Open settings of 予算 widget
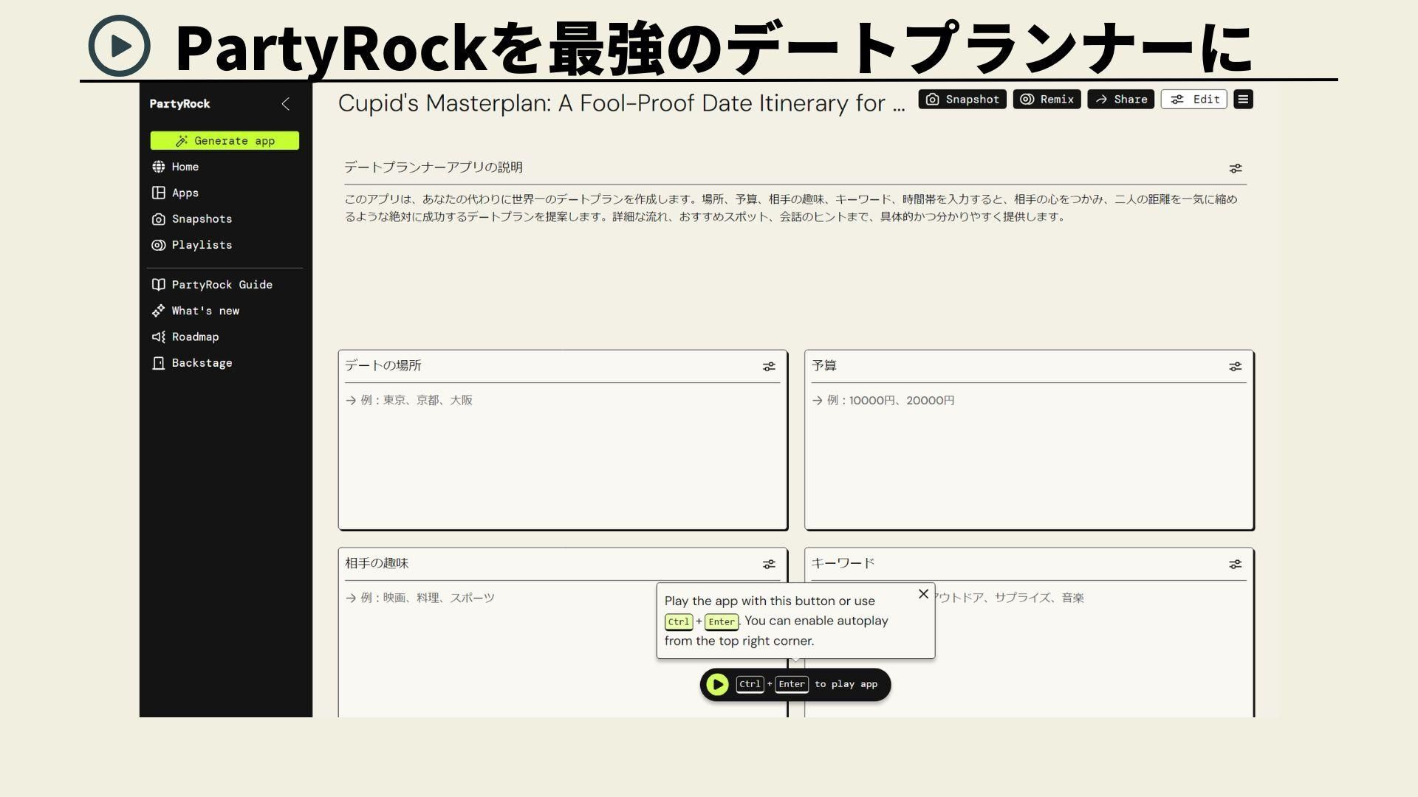1418x797 pixels. tap(1236, 367)
